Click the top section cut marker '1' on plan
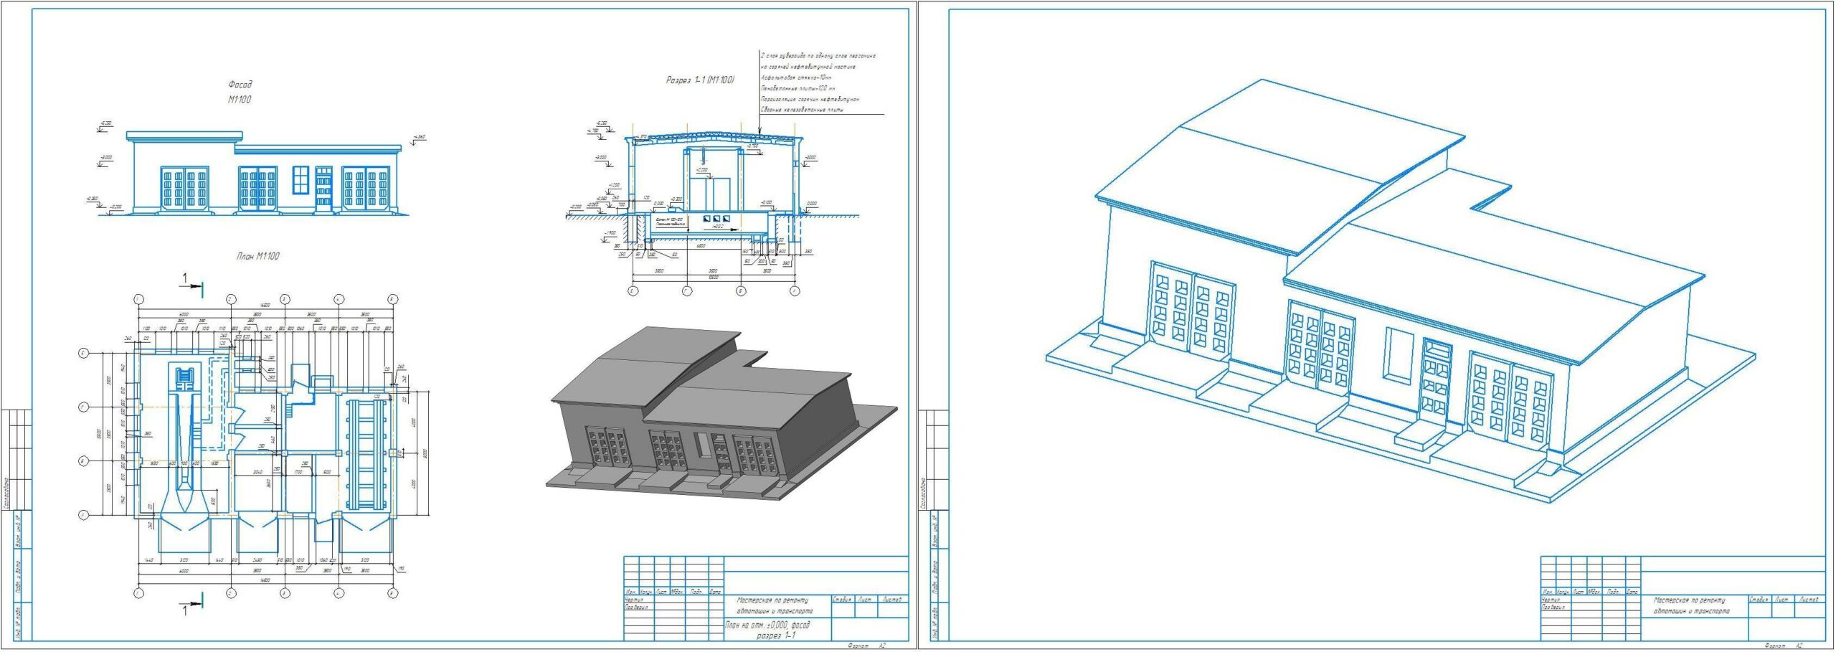 click(191, 283)
